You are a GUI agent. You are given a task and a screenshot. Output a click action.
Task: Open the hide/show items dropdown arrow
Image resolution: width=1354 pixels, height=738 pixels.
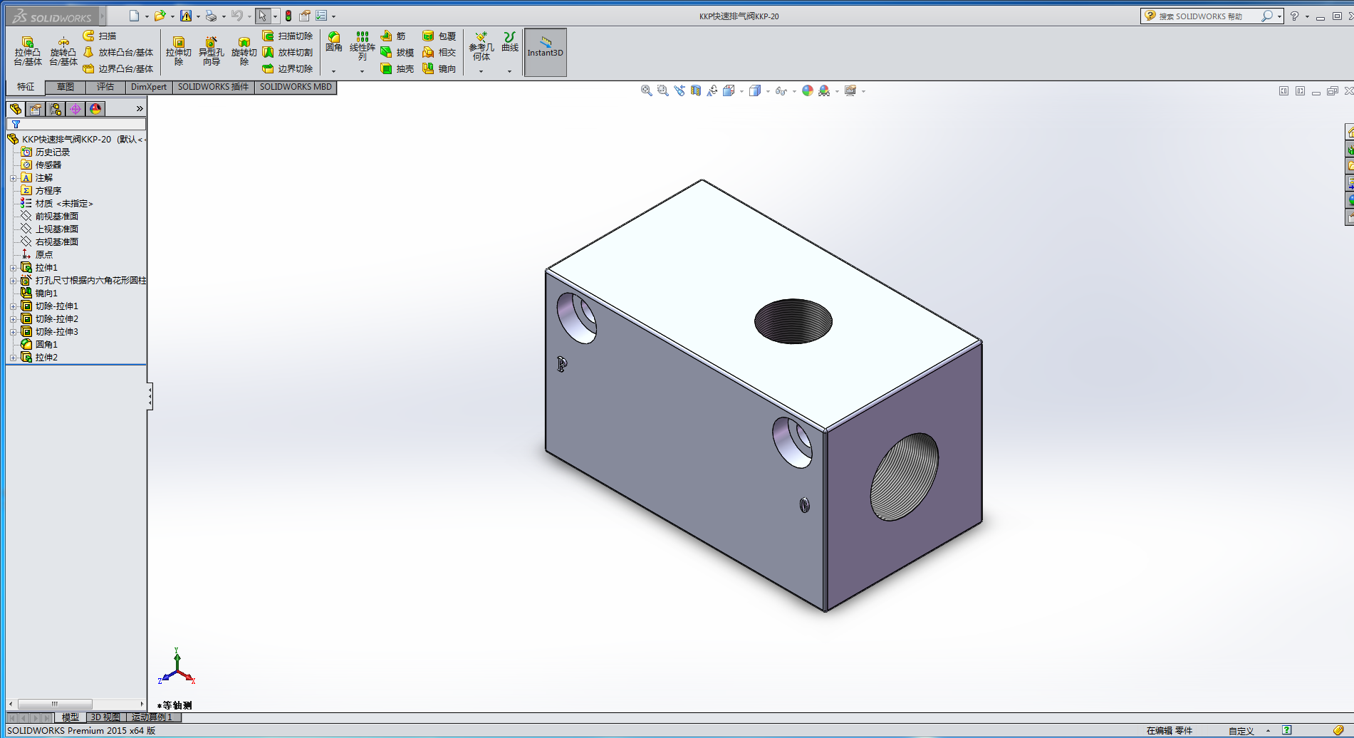click(794, 91)
